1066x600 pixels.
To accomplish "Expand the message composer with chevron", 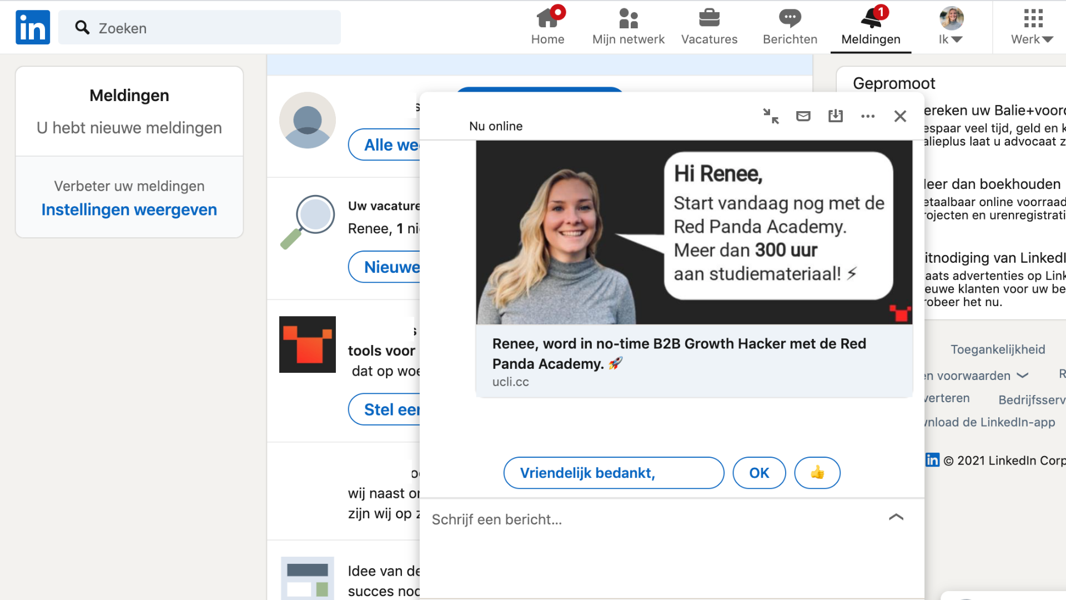I will coord(896,517).
